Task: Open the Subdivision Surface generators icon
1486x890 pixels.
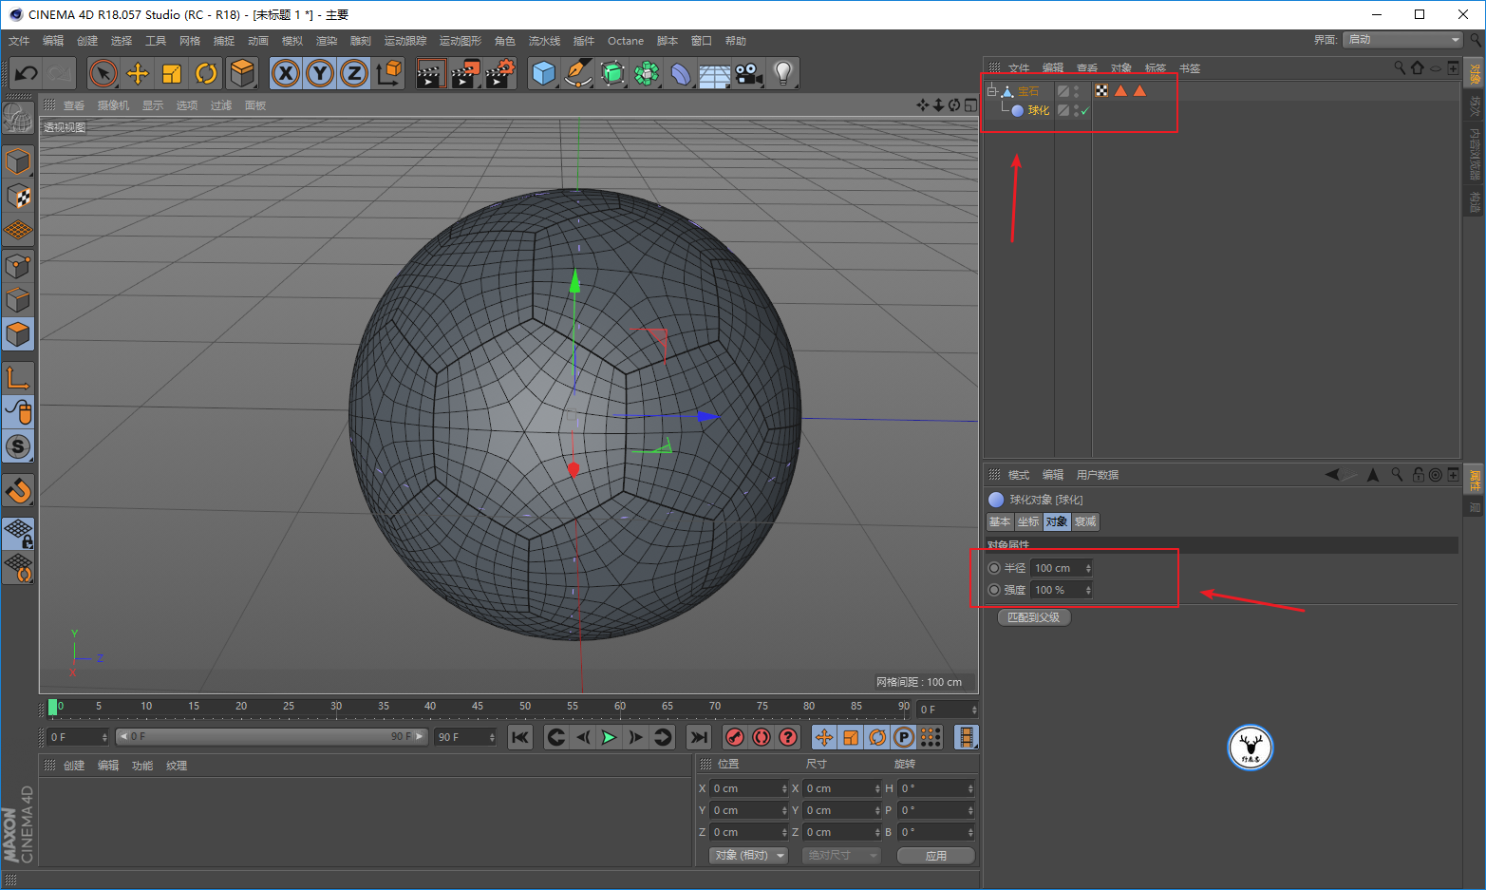Action: coord(612,73)
